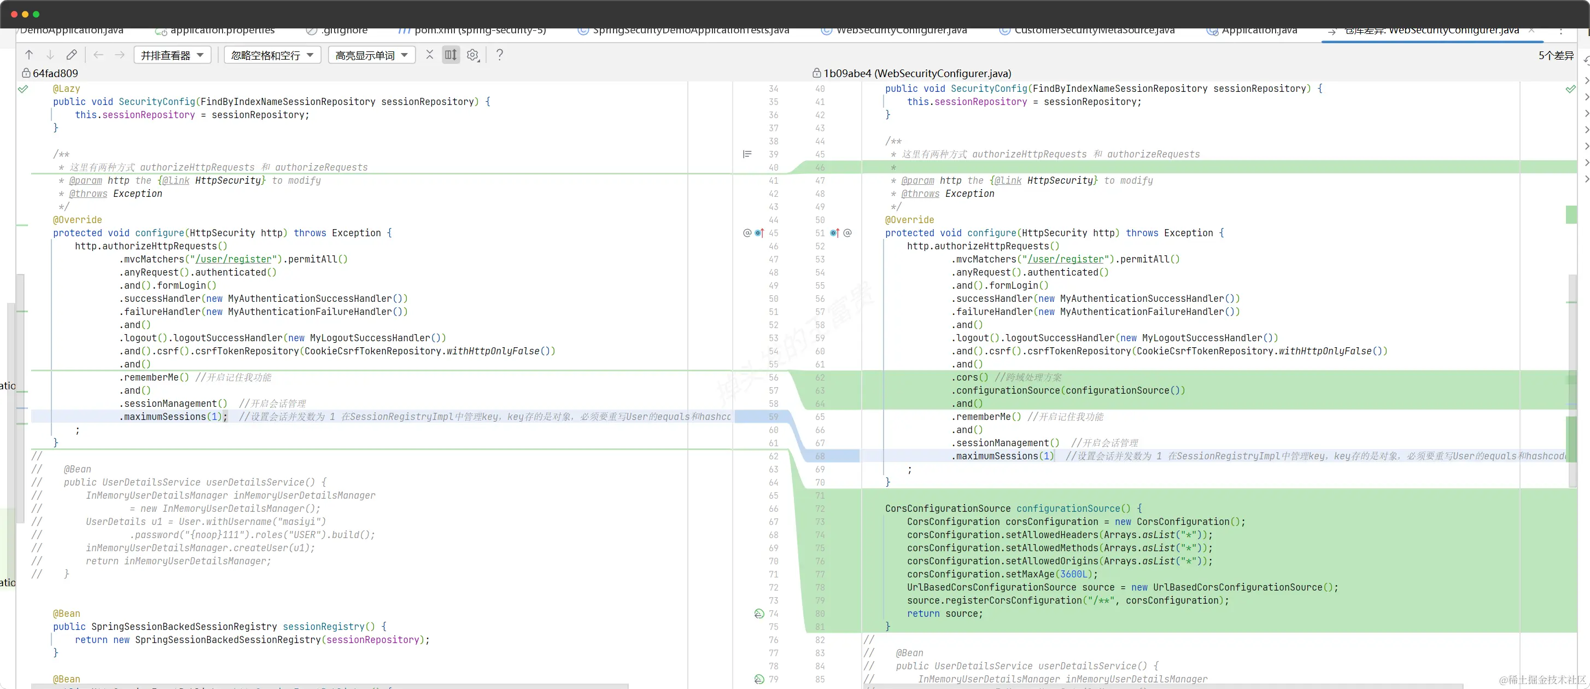The height and width of the screenshot is (689, 1590).
Task: Click the return source; line
Action: pyautogui.click(x=944, y=614)
